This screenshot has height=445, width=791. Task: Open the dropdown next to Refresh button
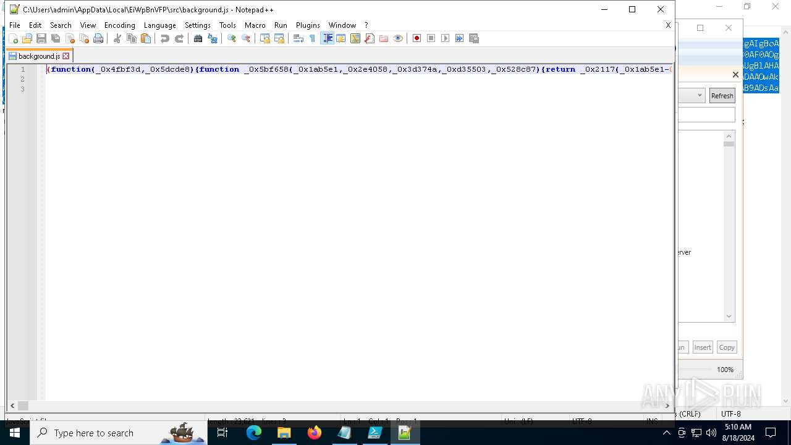[x=700, y=95]
